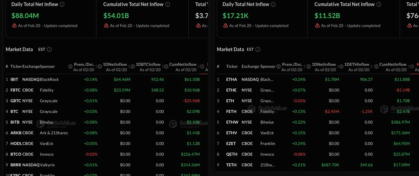Click the 906.37 ETH inflow value

(x=366, y=79)
